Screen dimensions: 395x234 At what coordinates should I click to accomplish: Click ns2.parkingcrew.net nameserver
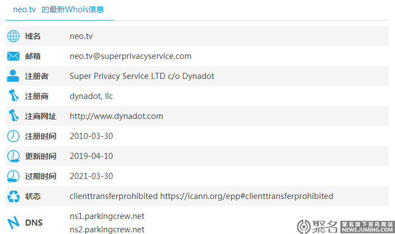coord(107,230)
